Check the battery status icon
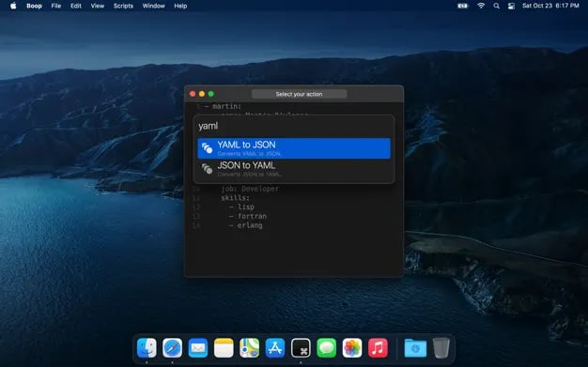This screenshot has height=367, width=588. (463, 6)
